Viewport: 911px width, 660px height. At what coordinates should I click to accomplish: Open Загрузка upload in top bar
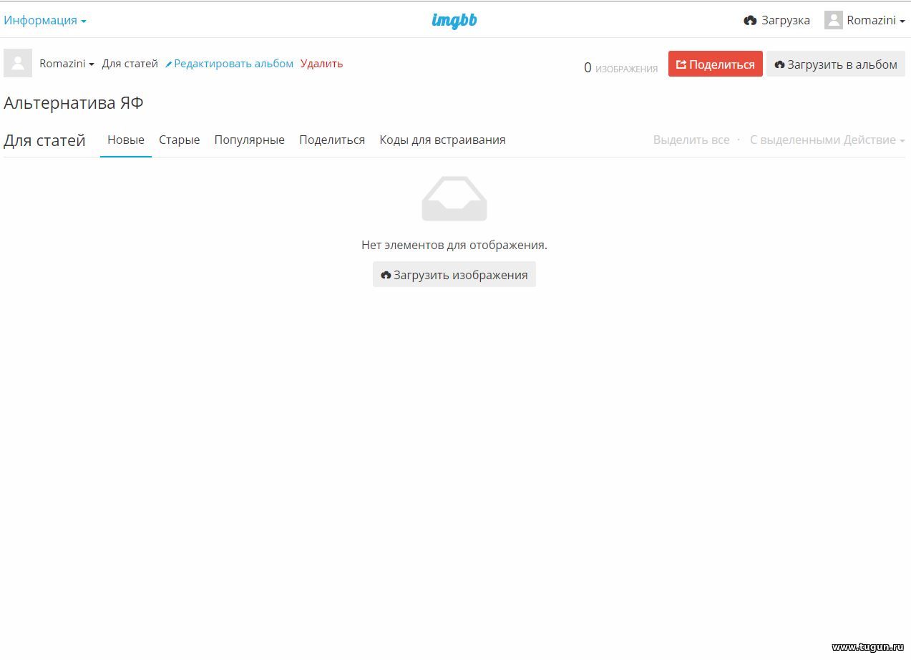pos(776,20)
